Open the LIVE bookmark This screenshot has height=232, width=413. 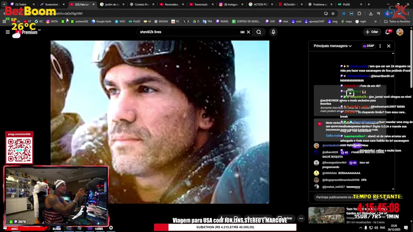(270, 22)
